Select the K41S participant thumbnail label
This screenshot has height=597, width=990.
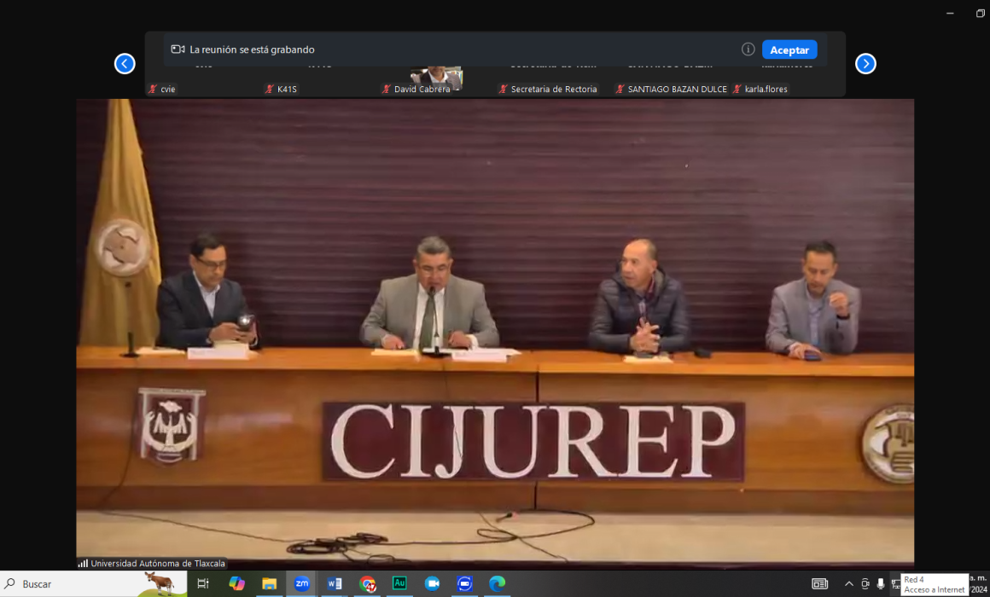pos(287,89)
